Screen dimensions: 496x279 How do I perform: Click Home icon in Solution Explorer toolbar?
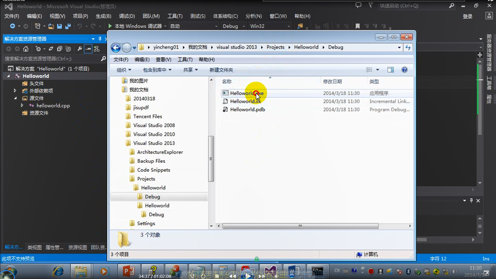click(x=26, y=49)
